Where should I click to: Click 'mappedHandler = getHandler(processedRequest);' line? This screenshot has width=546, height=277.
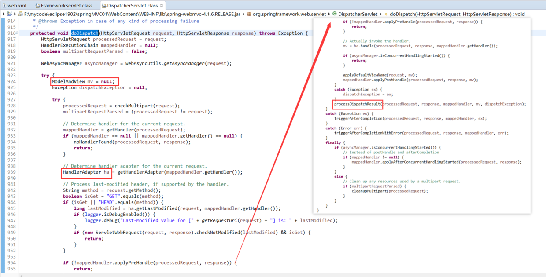124,130
